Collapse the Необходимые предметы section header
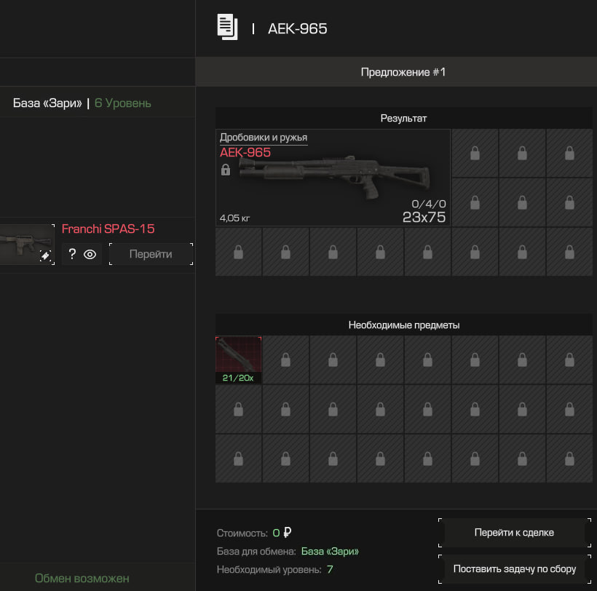 click(403, 325)
